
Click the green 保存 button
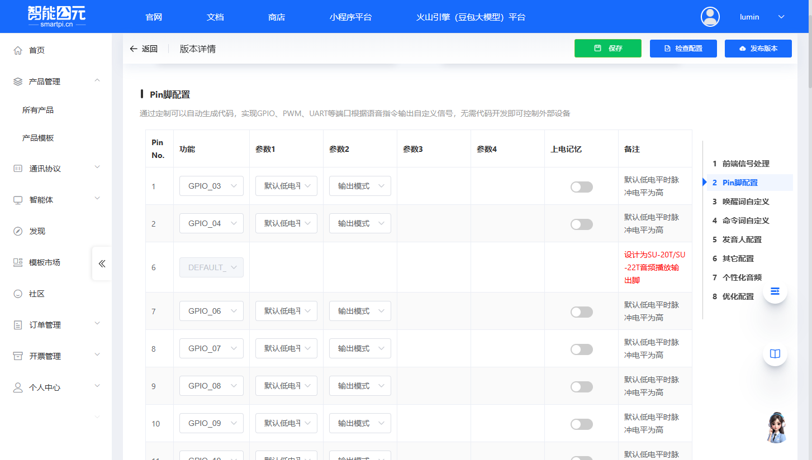(607, 49)
